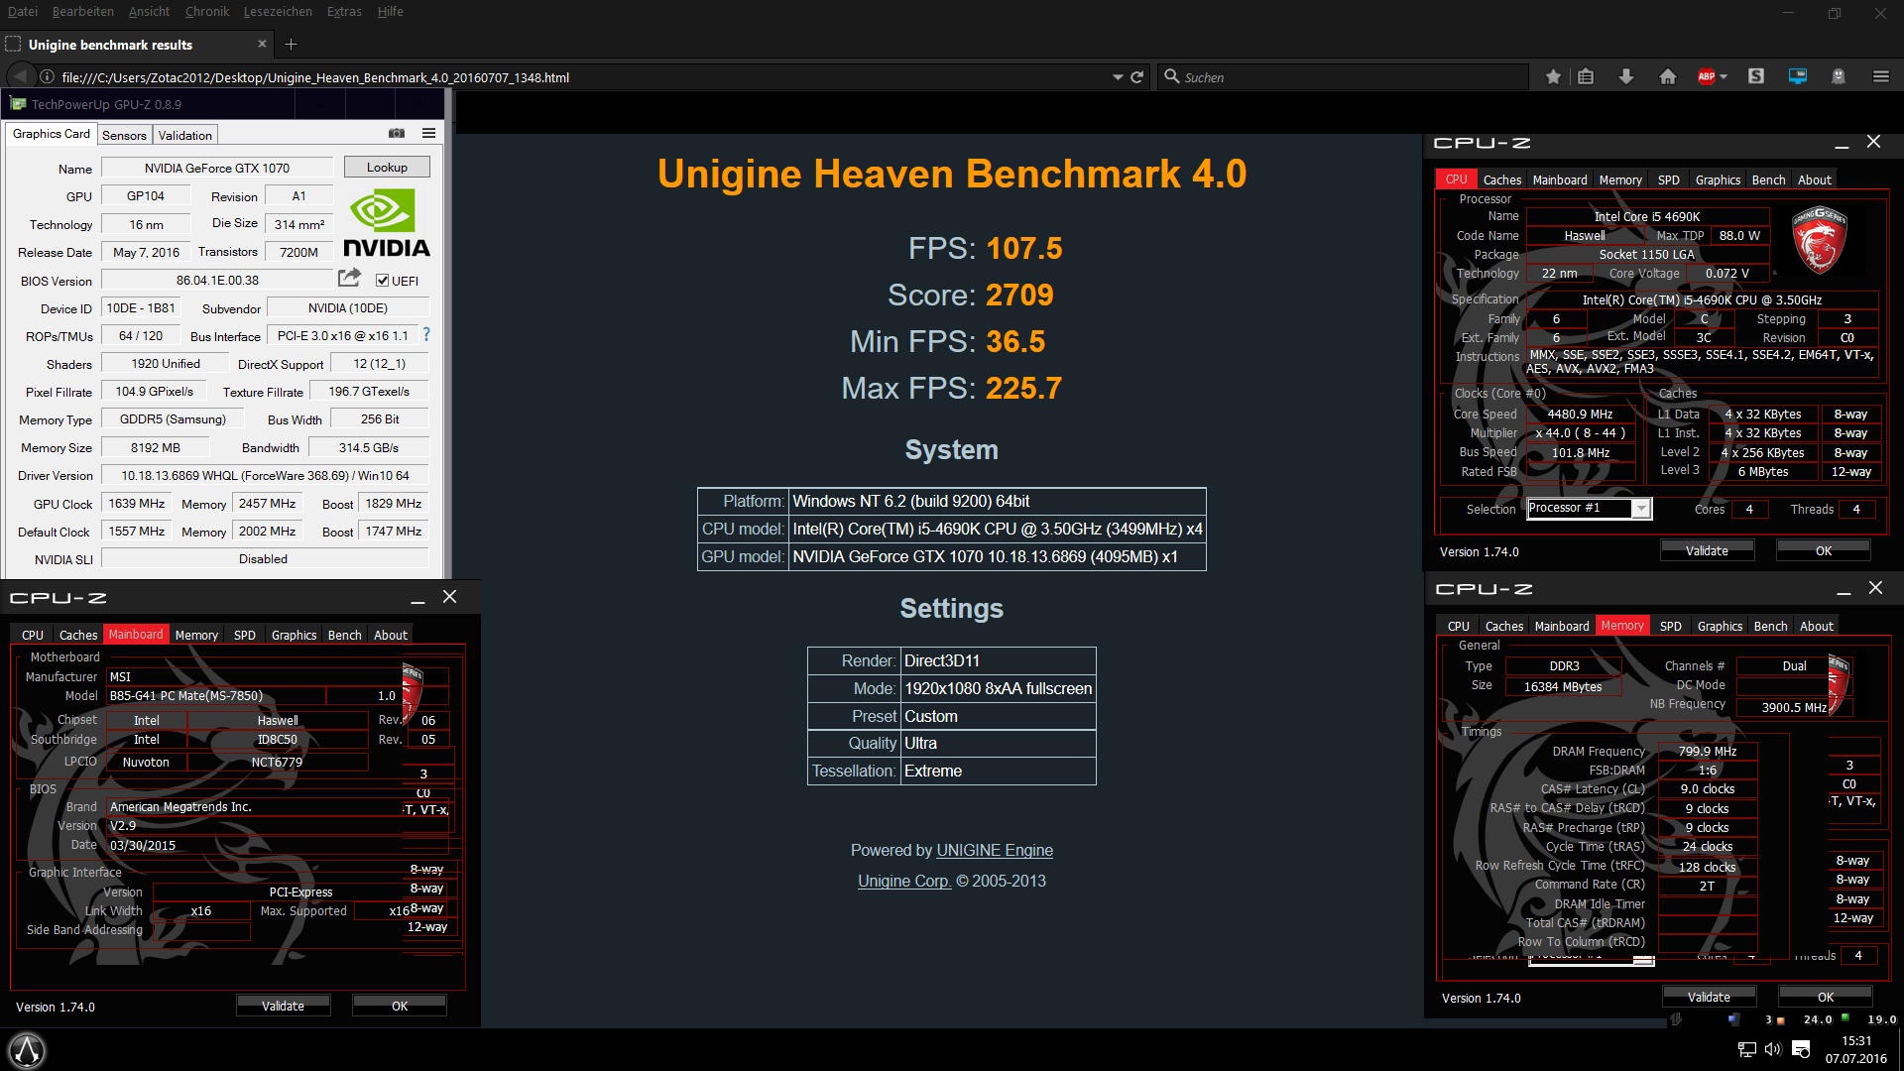Click the bookmark star icon

point(1553,77)
